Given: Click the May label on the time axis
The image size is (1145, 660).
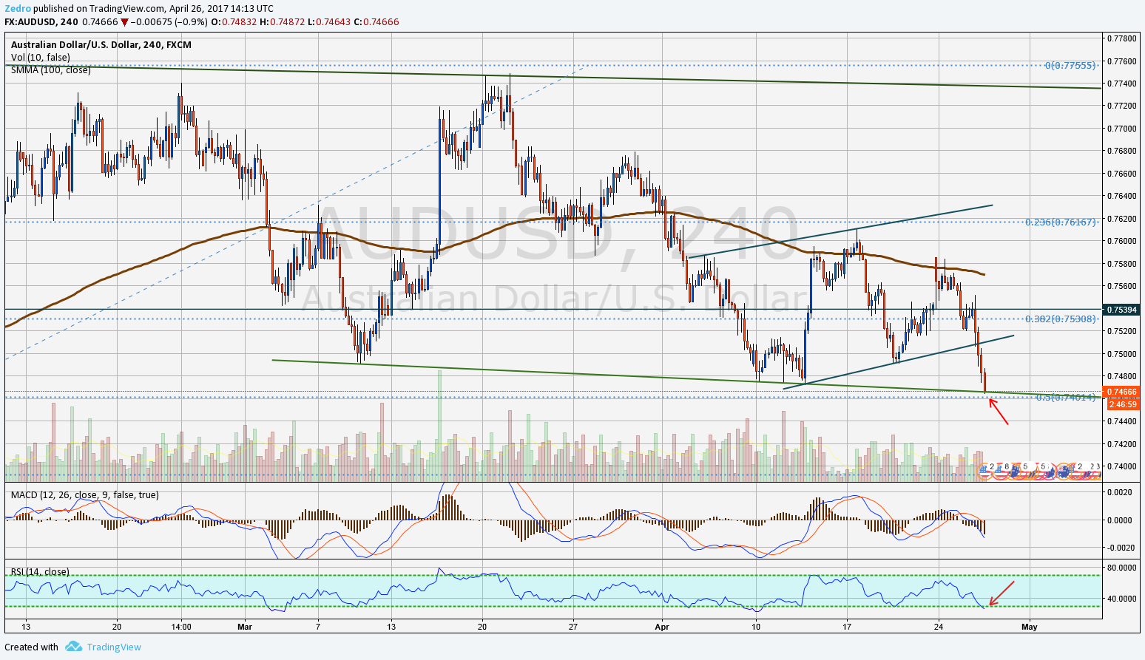Looking at the screenshot, I should pyautogui.click(x=1029, y=627).
